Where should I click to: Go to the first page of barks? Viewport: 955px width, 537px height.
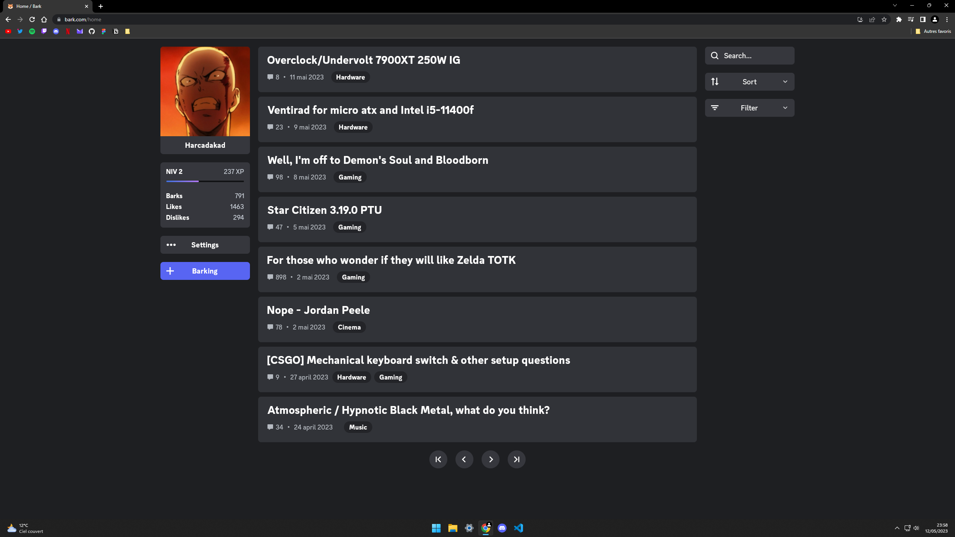click(438, 459)
